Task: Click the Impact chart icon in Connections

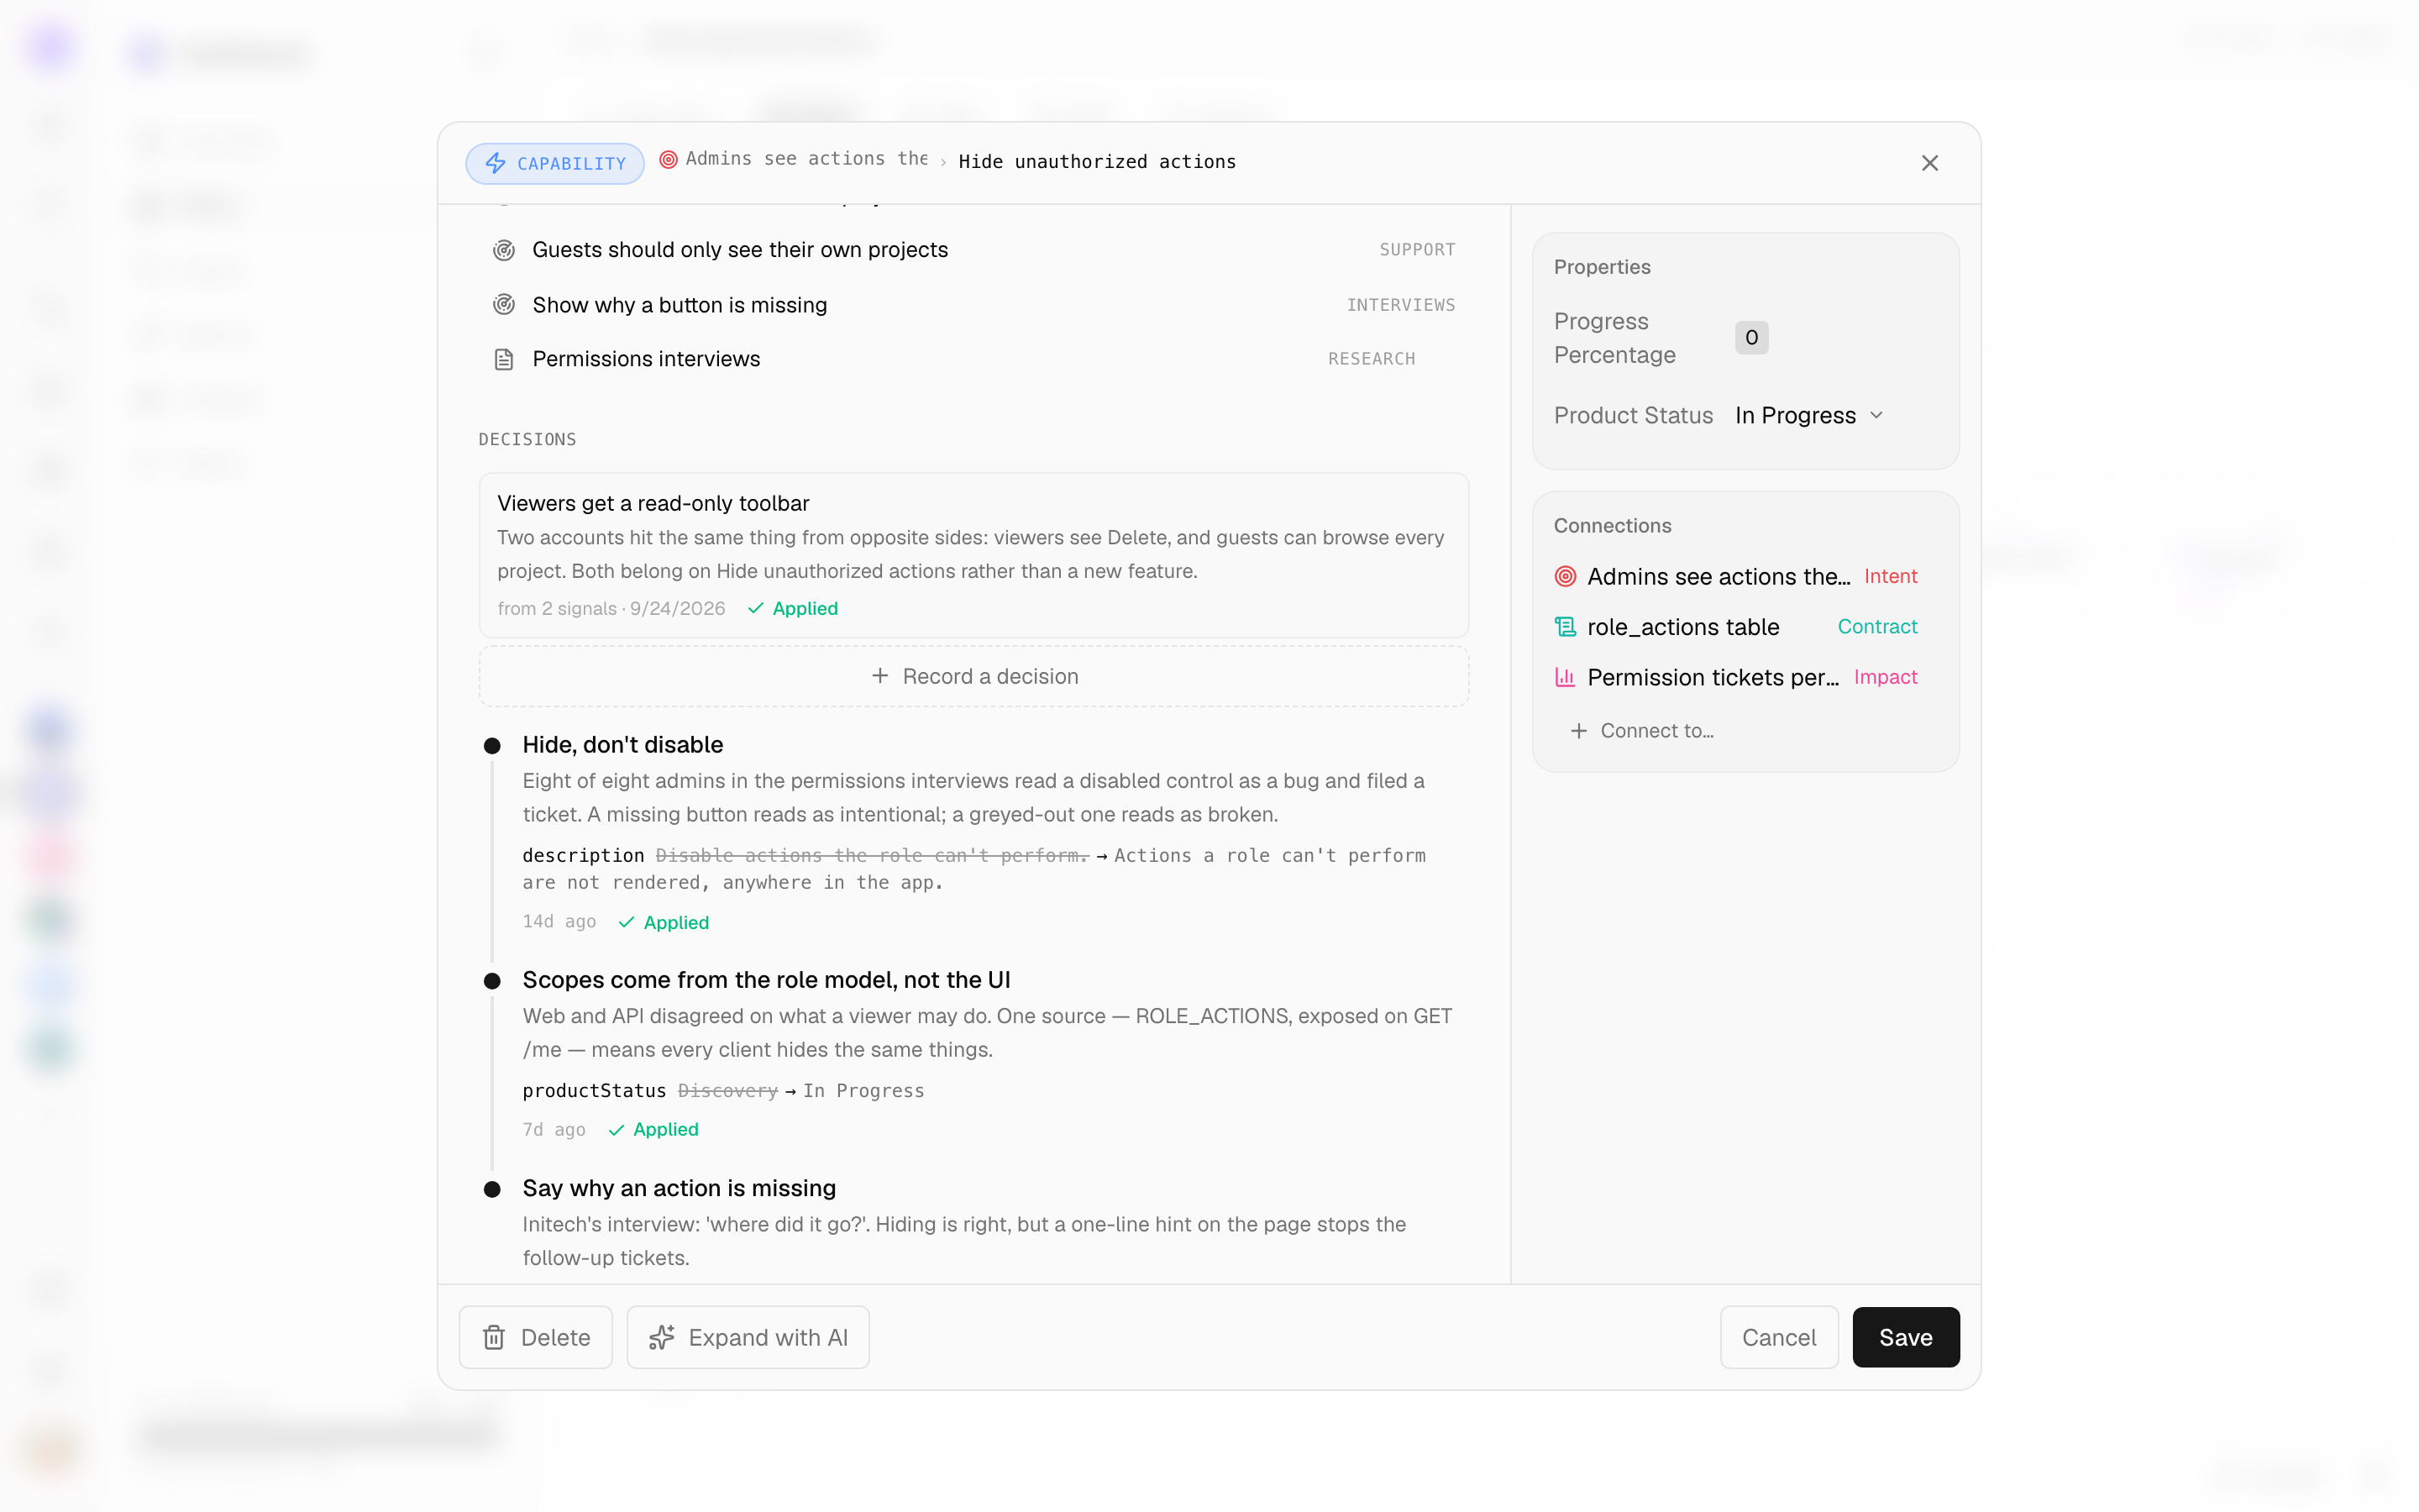Action: pos(1566,677)
